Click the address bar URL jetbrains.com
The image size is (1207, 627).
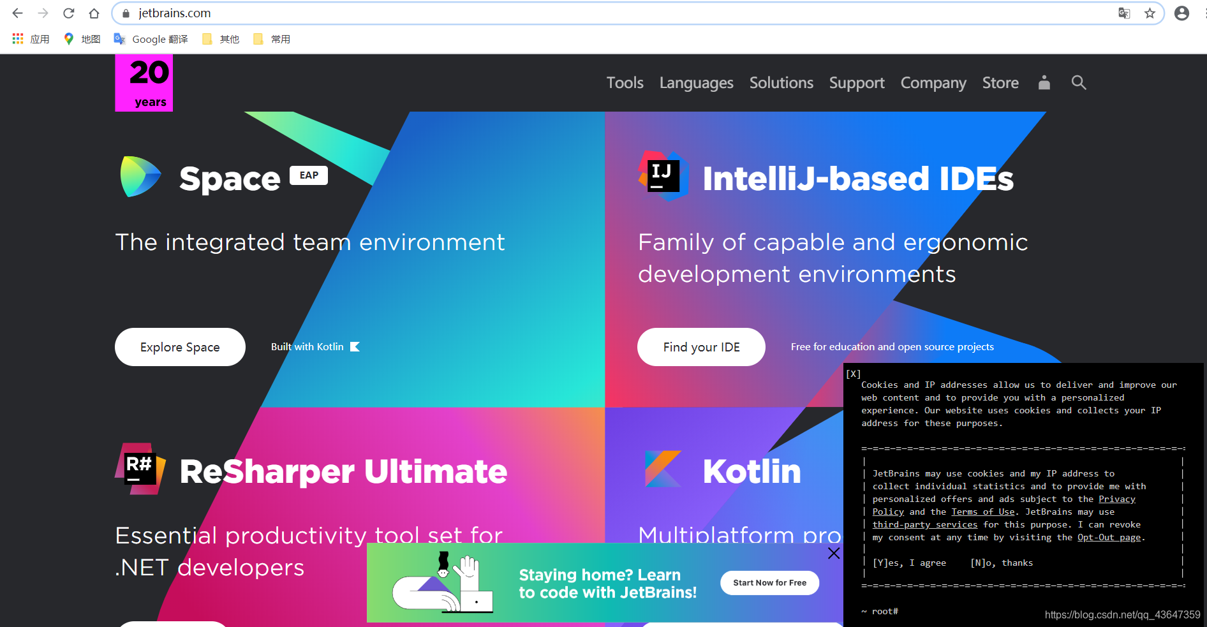coord(174,13)
